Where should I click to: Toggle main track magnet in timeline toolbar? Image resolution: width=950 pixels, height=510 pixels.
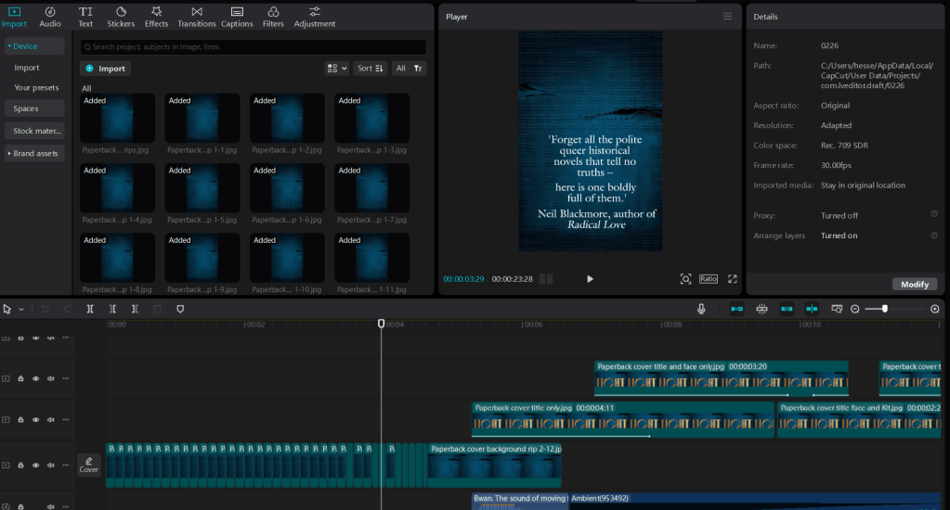coord(736,309)
